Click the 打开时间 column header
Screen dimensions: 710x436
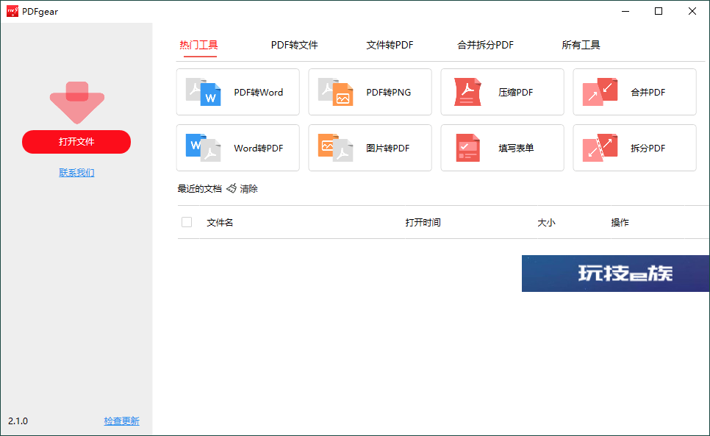pos(423,222)
